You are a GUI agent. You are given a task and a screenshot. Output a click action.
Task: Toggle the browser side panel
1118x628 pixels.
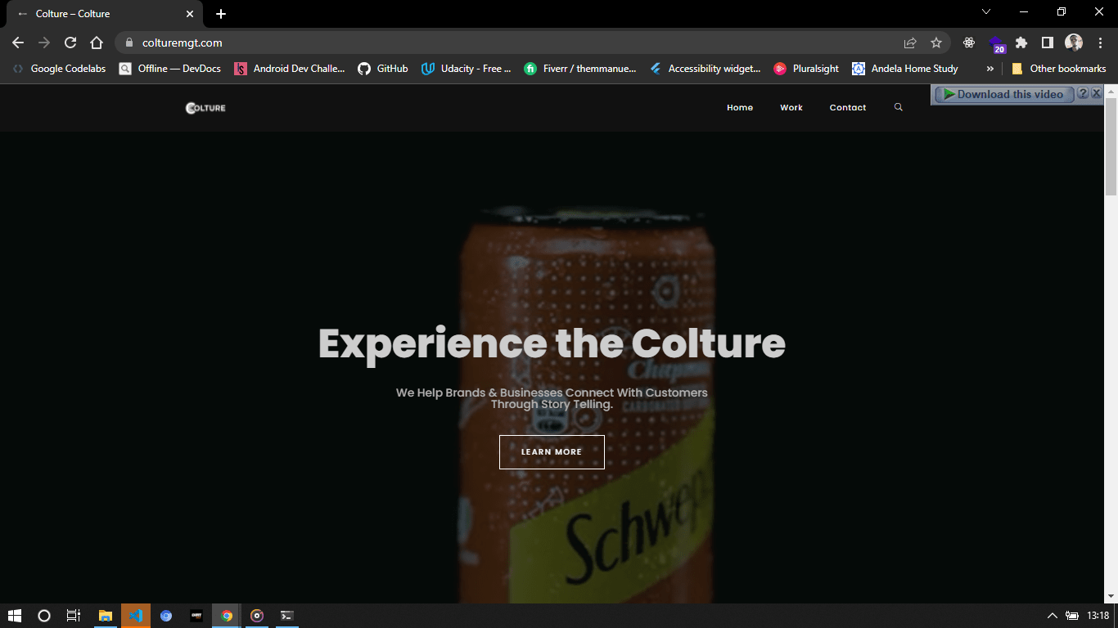(x=1048, y=43)
